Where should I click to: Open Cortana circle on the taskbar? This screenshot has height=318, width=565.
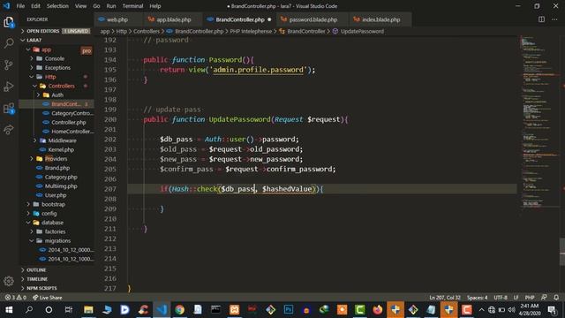[49, 310]
